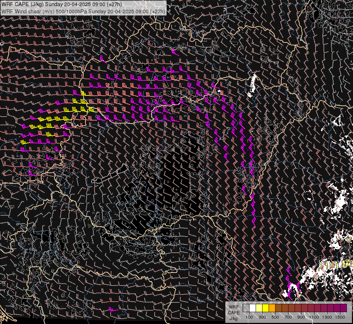Screen dimensions: 353x324
Task: Click the orange CAPE legend swatch
Action: pyautogui.click(x=272, y=308)
